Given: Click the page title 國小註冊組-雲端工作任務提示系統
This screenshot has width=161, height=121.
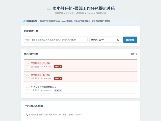Looking at the screenshot, I should pos(83,8).
